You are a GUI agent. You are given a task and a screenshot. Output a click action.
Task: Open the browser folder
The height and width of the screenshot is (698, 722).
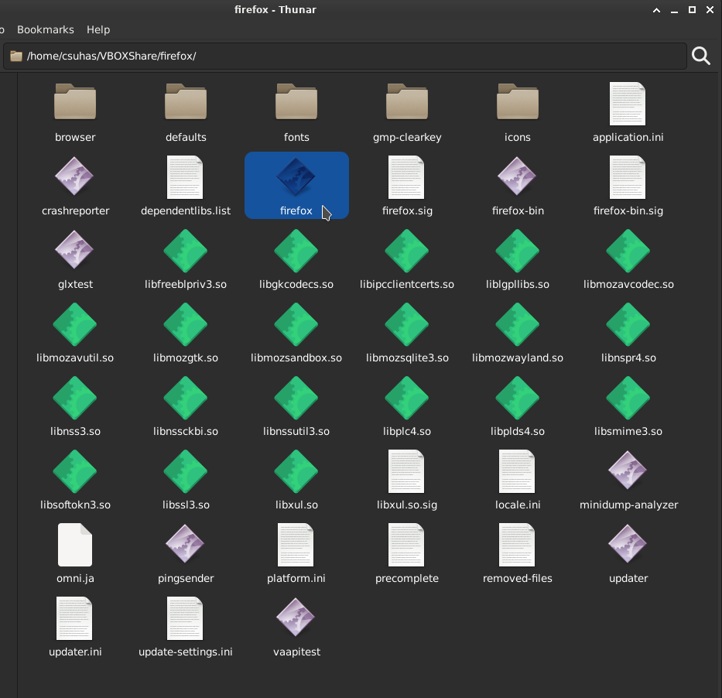click(75, 101)
